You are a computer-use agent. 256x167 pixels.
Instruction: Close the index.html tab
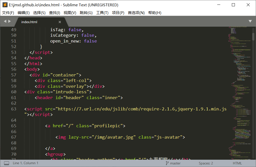[60, 22]
